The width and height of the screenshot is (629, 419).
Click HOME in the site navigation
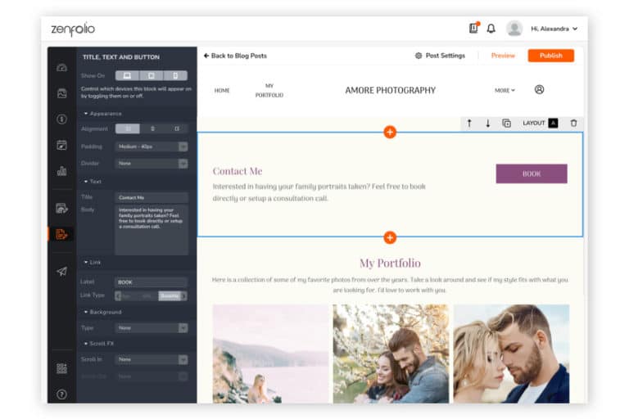(x=222, y=90)
